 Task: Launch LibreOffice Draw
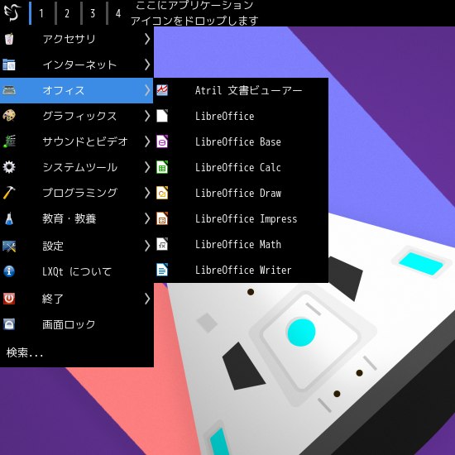pyautogui.click(x=241, y=193)
